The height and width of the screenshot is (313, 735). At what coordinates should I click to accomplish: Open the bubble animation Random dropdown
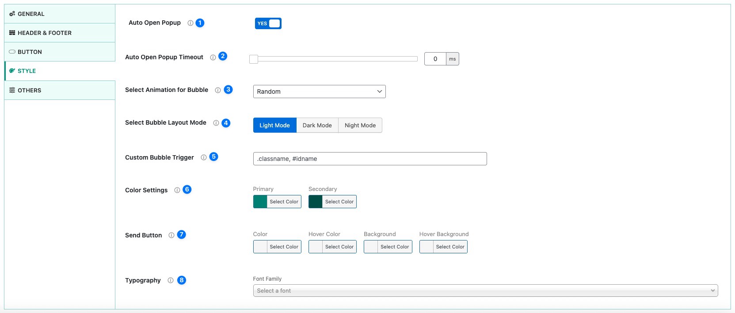319,92
